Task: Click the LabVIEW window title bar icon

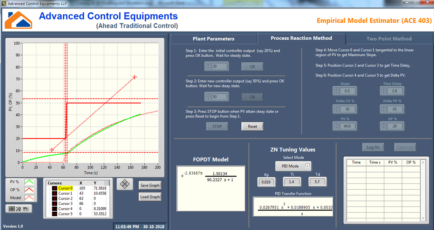Action: (x=4, y=4)
